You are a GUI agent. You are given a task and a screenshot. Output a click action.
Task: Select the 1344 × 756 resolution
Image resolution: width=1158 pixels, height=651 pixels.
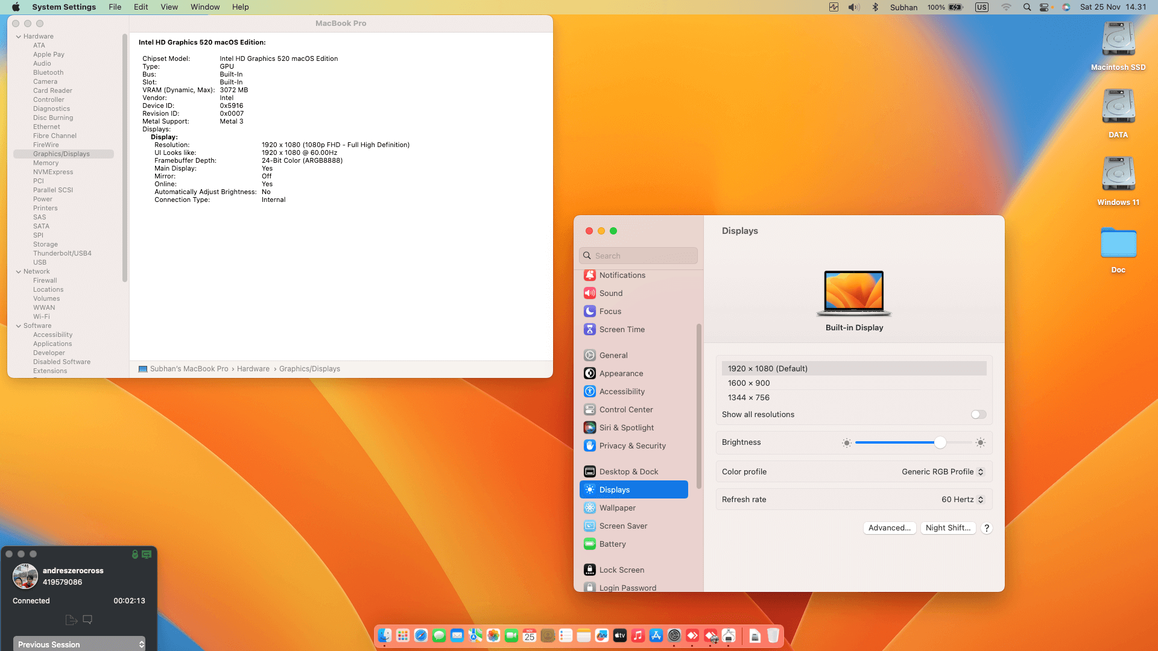854,398
